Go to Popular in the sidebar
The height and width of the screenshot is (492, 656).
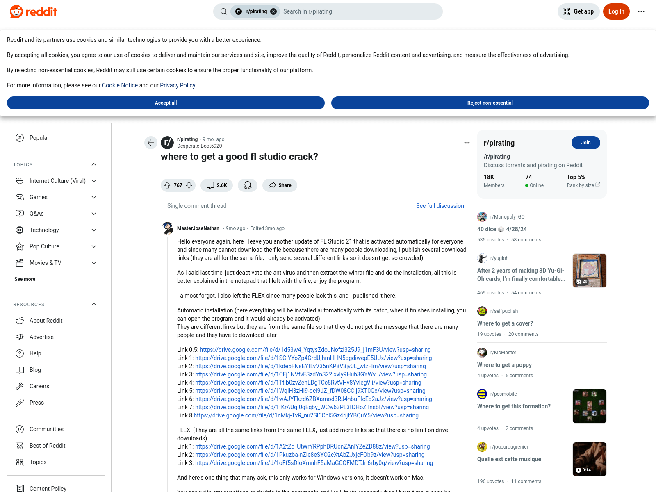(56, 138)
